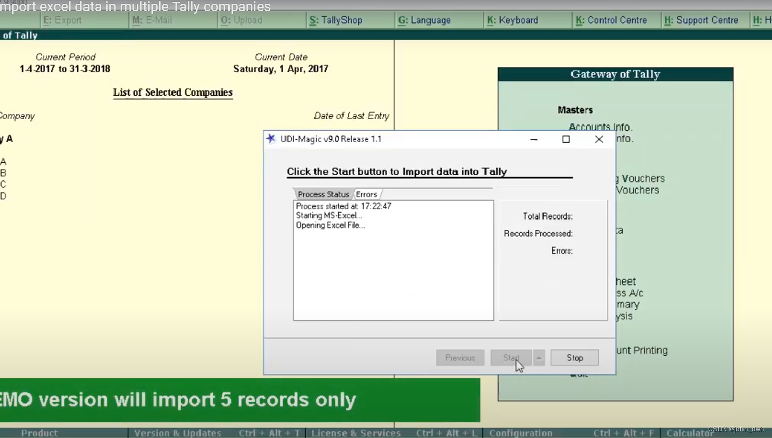
Task: Close the UDI-Magic dialog window
Action: (599, 139)
